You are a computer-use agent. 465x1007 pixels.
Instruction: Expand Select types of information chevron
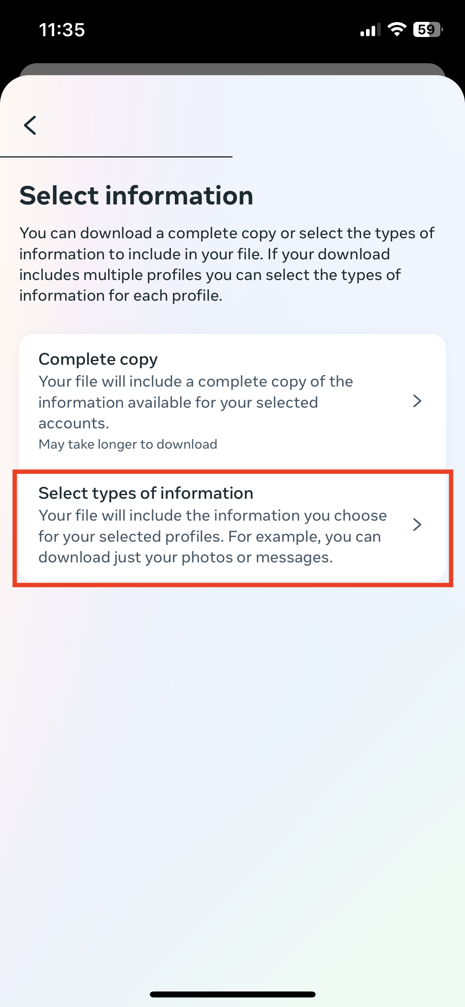[x=417, y=525]
